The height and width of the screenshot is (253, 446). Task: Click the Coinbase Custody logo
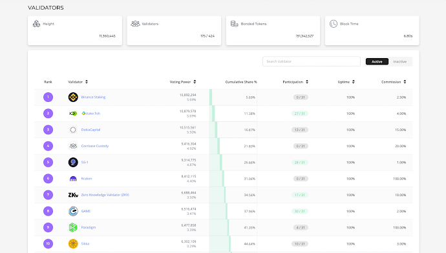[x=73, y=146]
